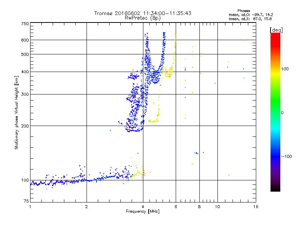Click the plot title 'Tromsø 20160602 11:34:00-11:35:43'
301x225 pixels.
(x=143, y=13)
